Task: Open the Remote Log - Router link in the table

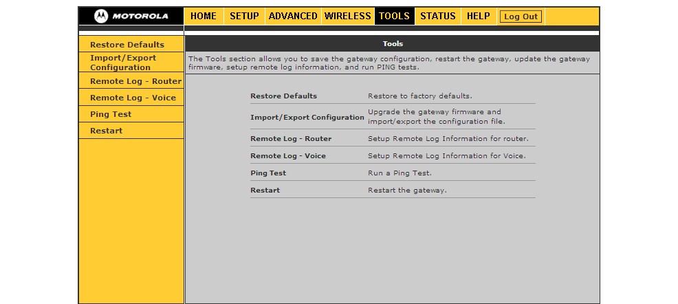Action: click(291, 139)
